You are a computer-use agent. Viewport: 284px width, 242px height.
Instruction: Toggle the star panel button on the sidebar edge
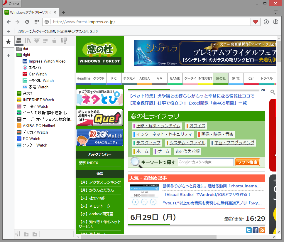tap(8, 42)
